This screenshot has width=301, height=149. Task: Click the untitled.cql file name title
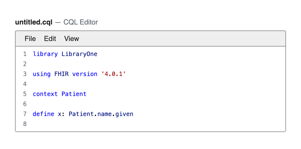(34, 22)
